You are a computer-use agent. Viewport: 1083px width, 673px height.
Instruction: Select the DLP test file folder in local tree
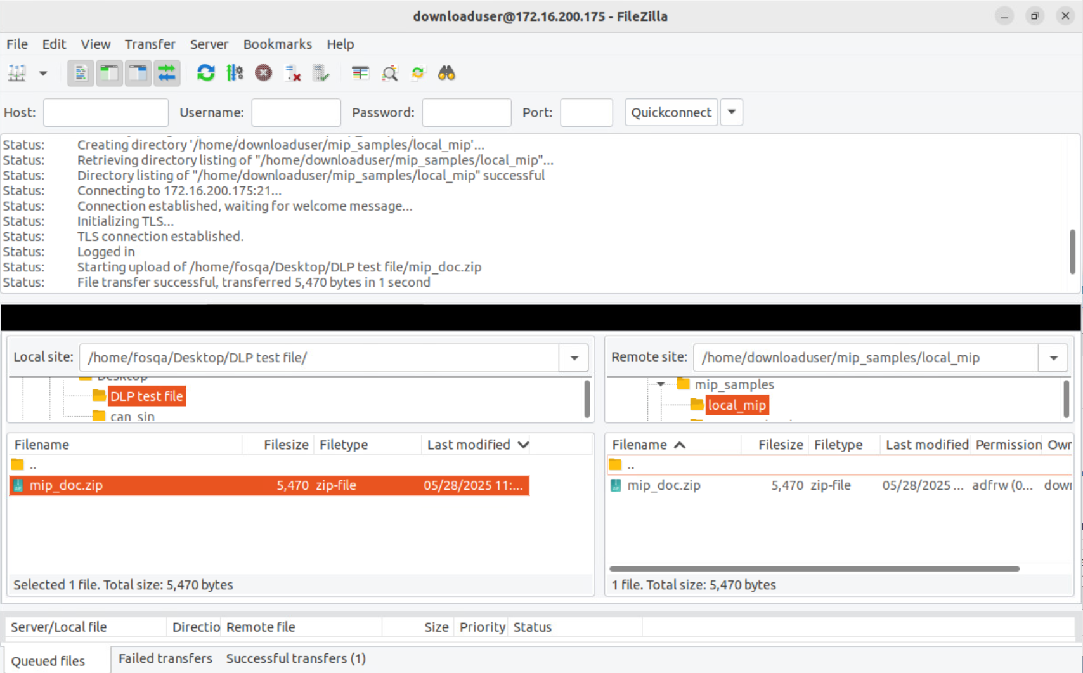pos(146,396)
